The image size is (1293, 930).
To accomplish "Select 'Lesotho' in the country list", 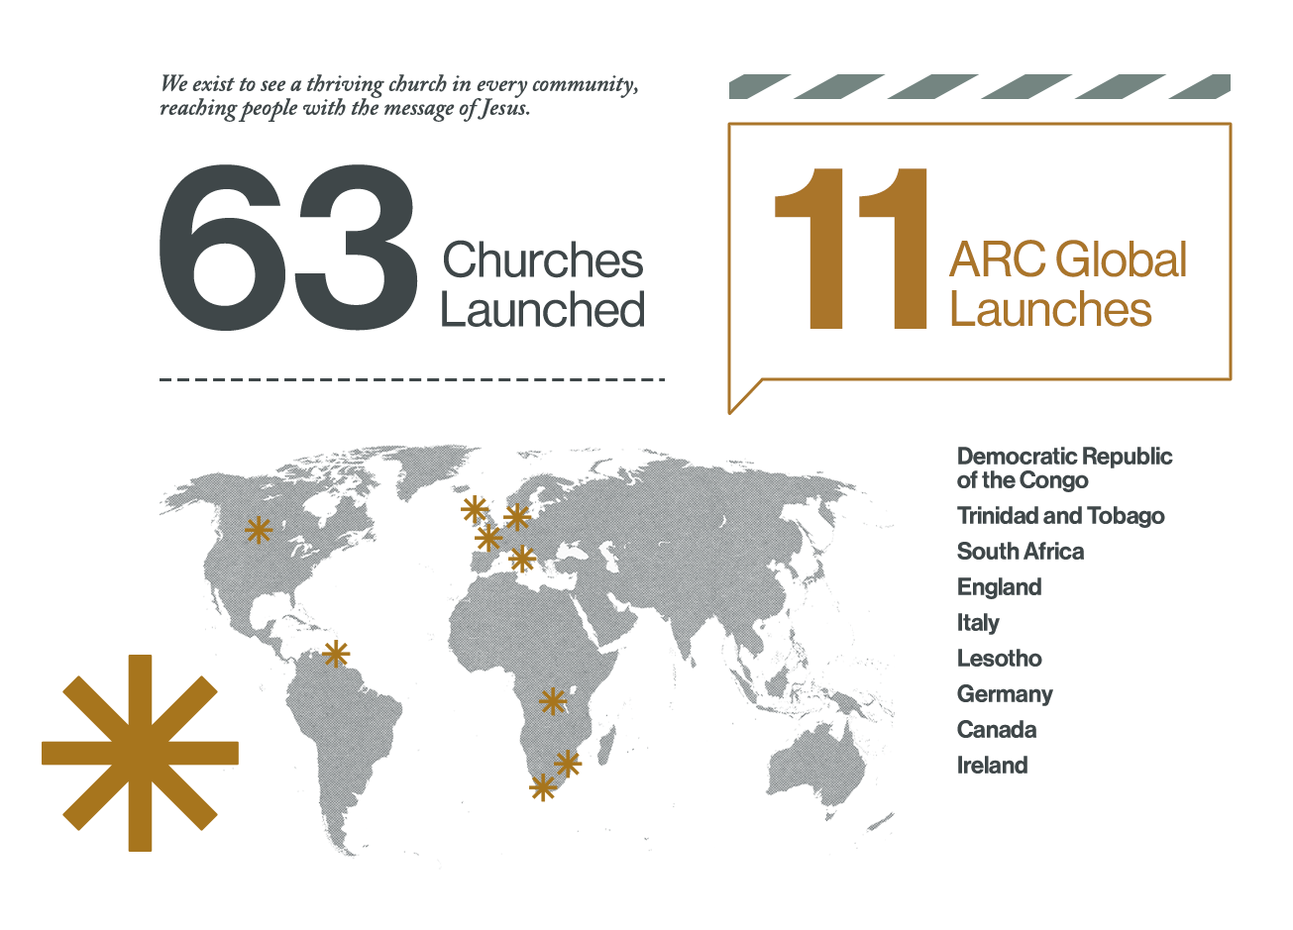I will point(999,659).
